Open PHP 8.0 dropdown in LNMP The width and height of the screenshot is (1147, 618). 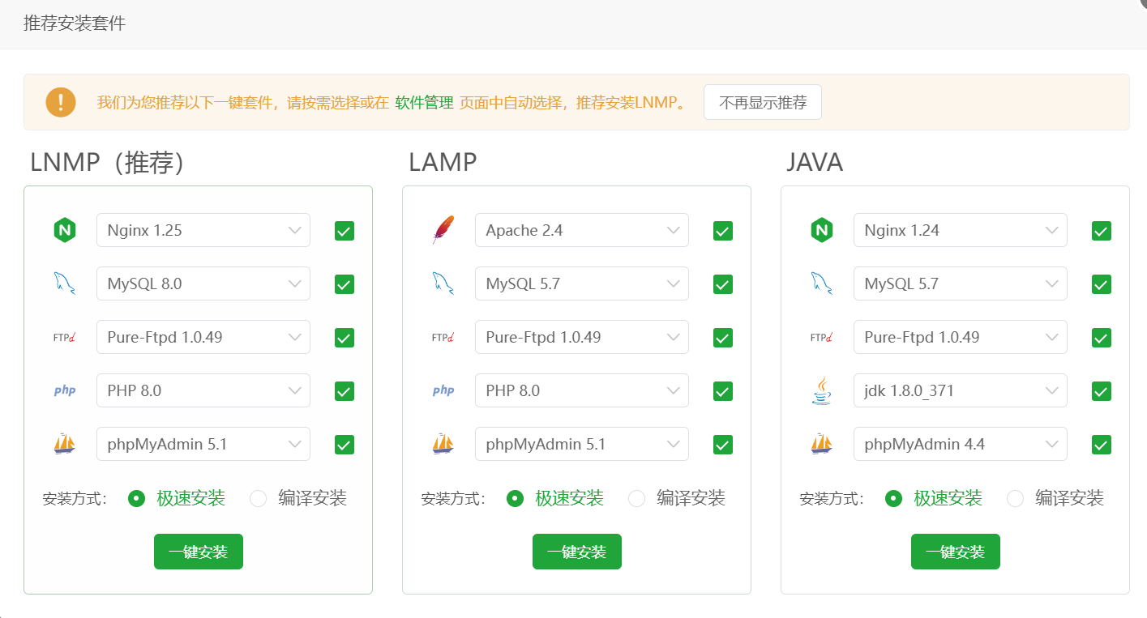(203, 390)
